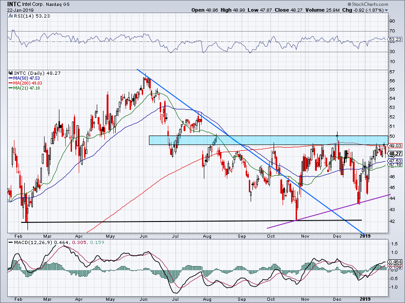
Task: Open the blue dropdown arrow beside Chg value
Action: pyautogui.click(x=386, y=10)
